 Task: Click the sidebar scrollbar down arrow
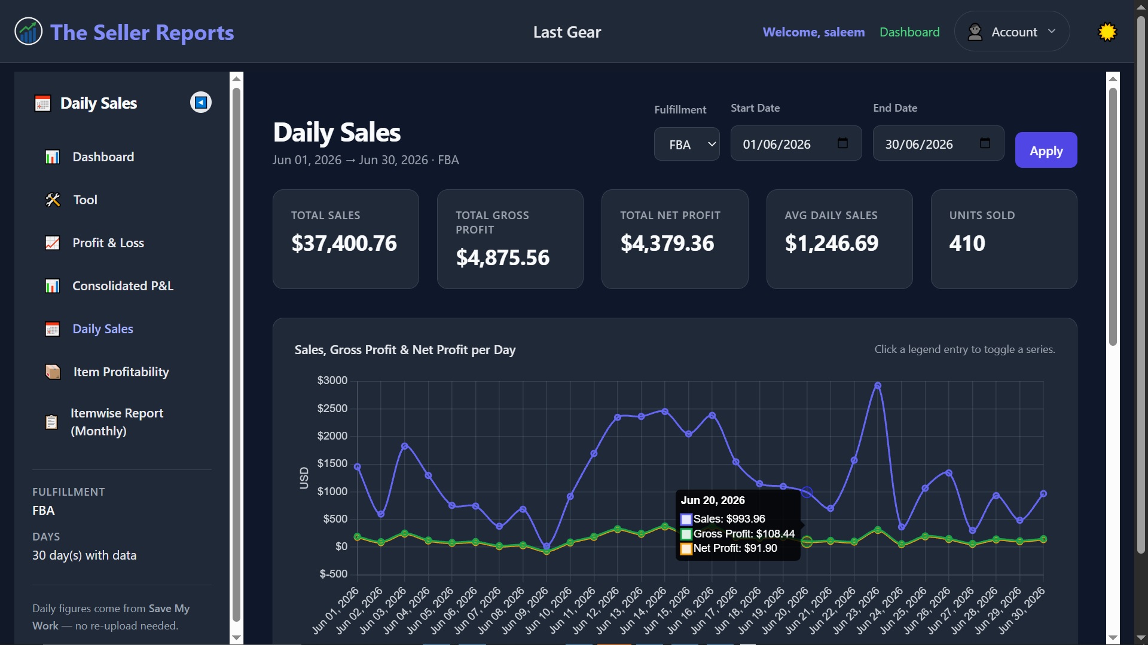[x=236, y=638]
